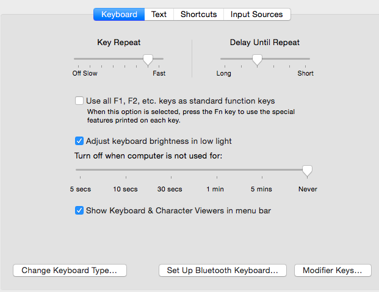The image size is (379, 292).
Task: Enable F1, F2 as standard function keys
Action: pos(79,101)
